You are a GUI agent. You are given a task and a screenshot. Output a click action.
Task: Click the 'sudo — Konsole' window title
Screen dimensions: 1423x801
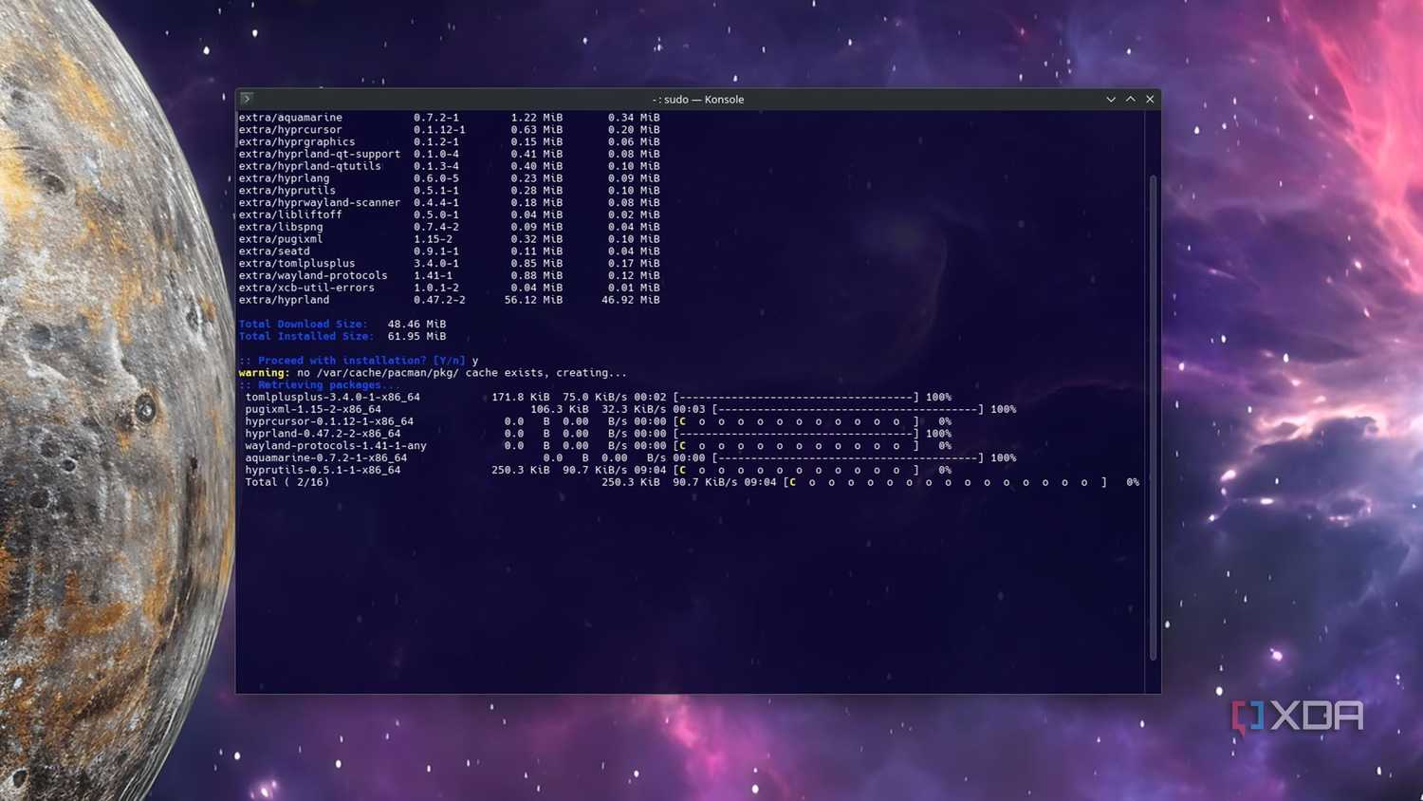click(698, 100)
